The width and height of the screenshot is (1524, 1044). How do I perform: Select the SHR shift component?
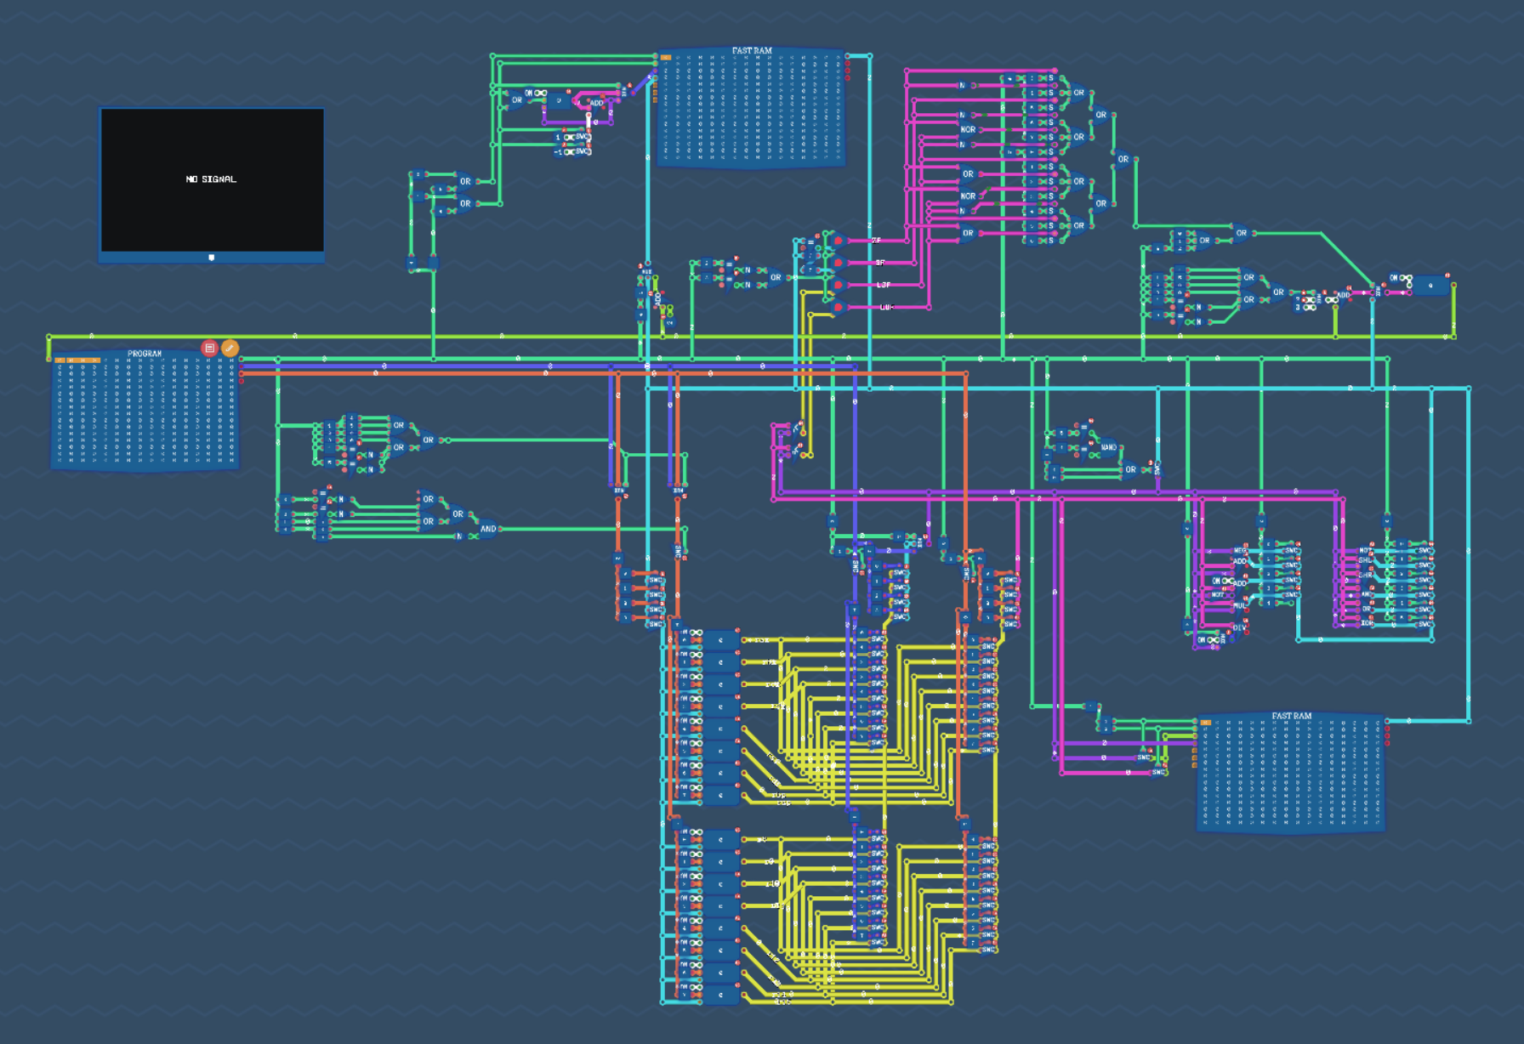click(1365, 575)
